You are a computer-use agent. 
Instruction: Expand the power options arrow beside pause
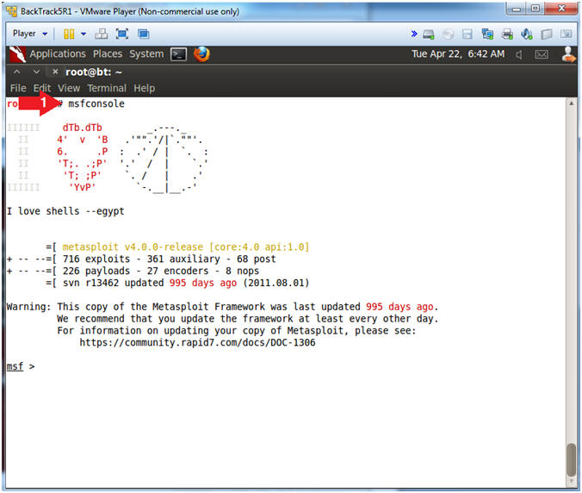84,34
